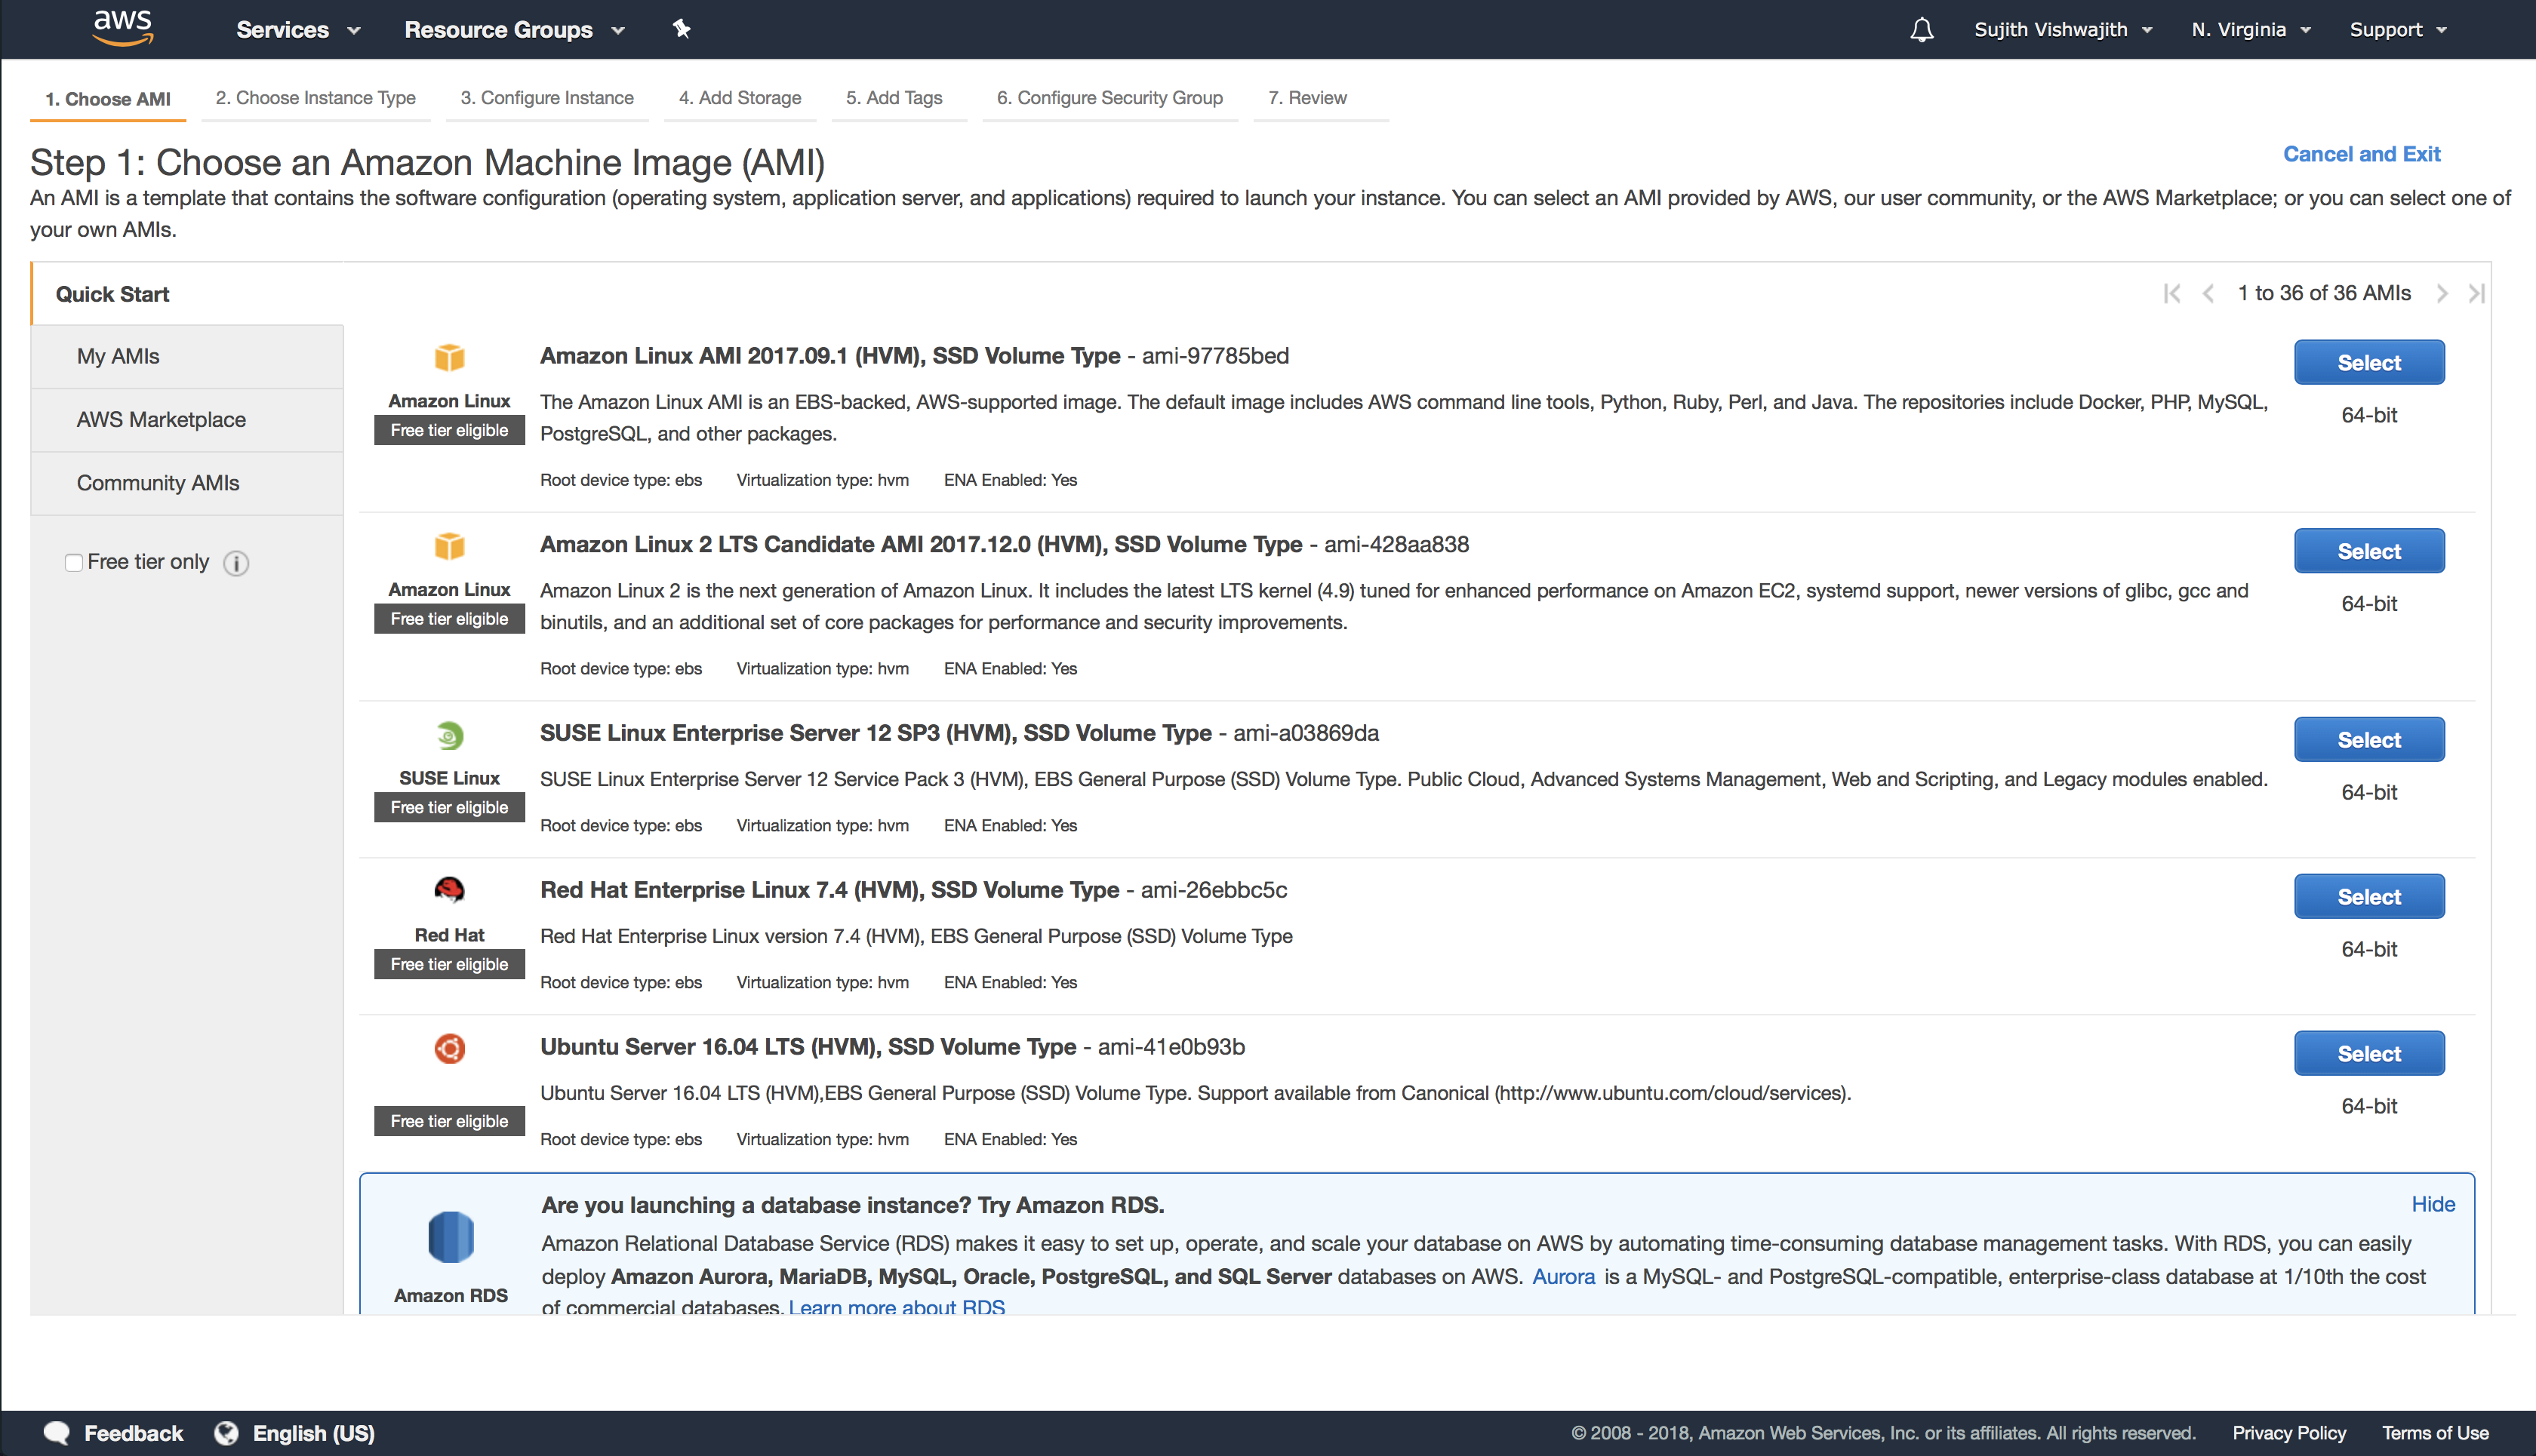Open the N. Virginia region dropdown
The image size is (2536, 1456).
tap(2251, 30)
